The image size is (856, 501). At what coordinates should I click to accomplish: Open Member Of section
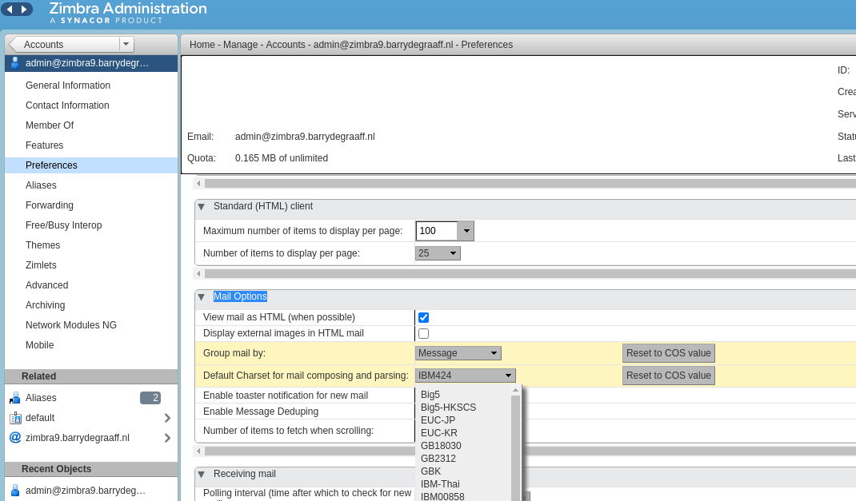pyautogui.click(x=49, y=125)
